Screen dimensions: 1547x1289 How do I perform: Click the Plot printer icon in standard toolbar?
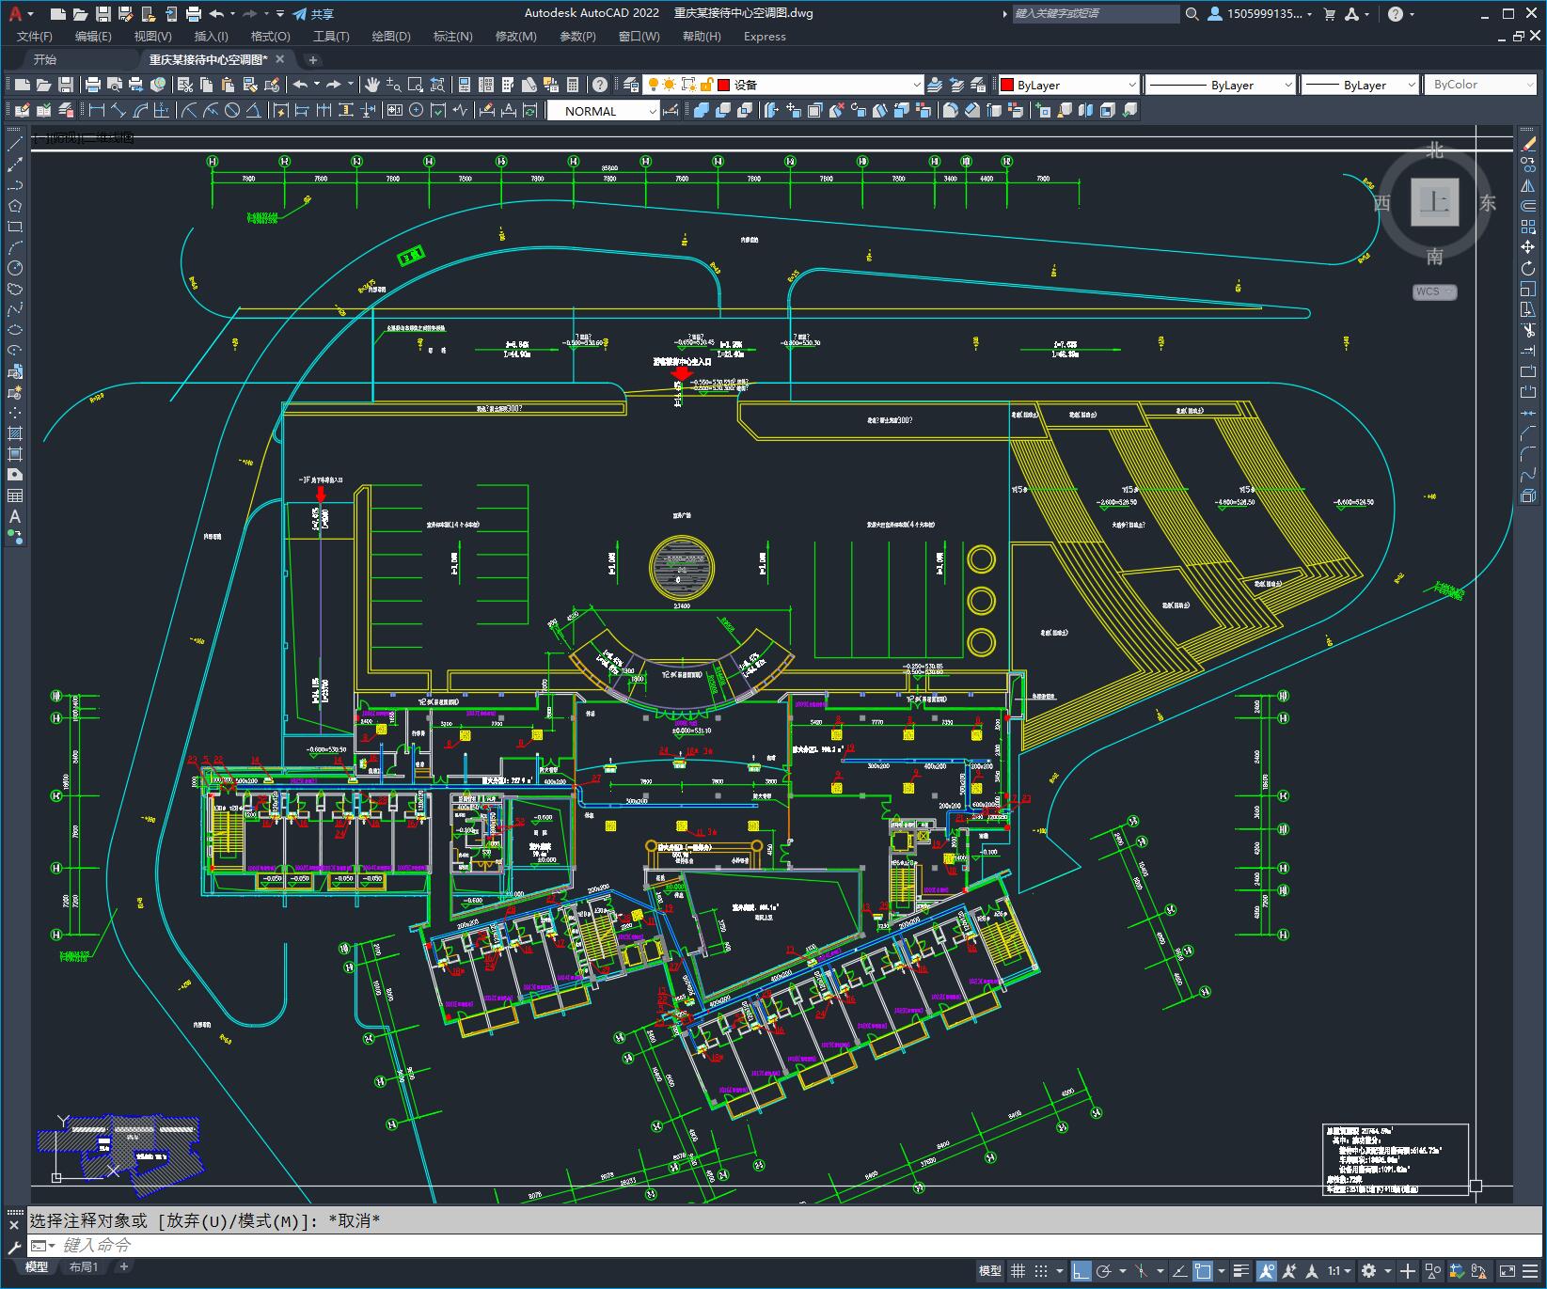coord(93,85)
